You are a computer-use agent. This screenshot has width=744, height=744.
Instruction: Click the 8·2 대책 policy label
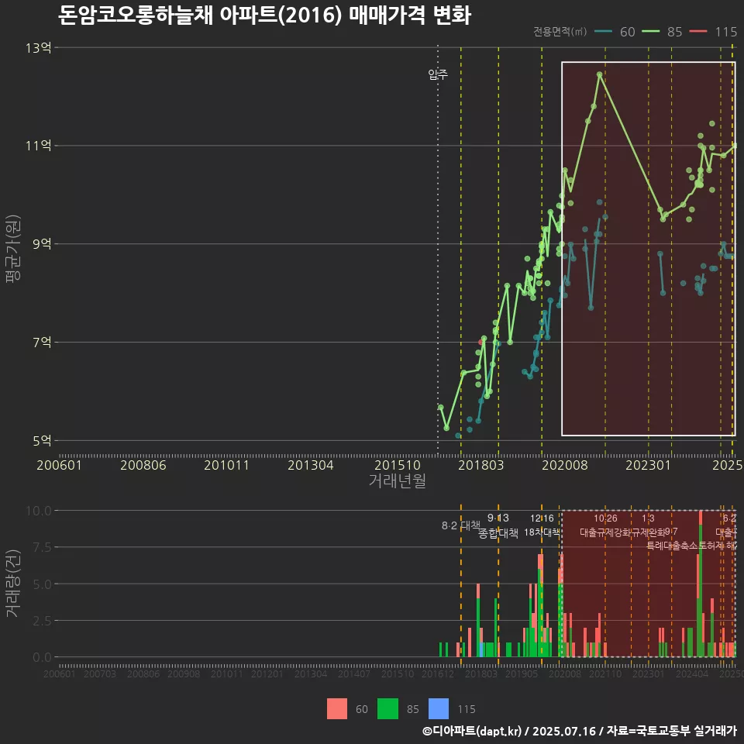coord(460,525)
